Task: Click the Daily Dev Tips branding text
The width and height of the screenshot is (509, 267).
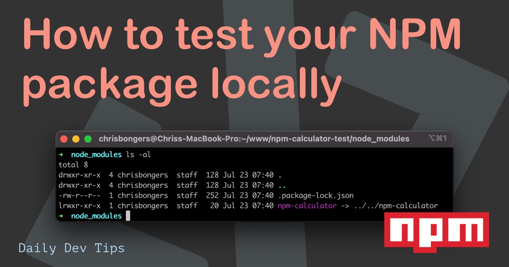Action: (x=71, y=248)
